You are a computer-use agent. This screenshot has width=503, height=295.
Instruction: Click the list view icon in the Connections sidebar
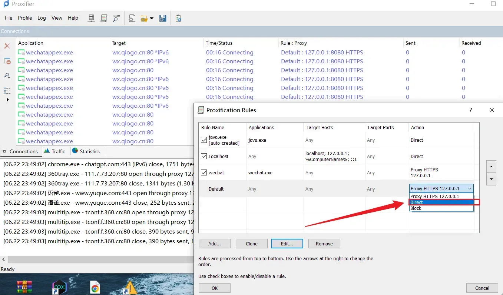(7, 91)
